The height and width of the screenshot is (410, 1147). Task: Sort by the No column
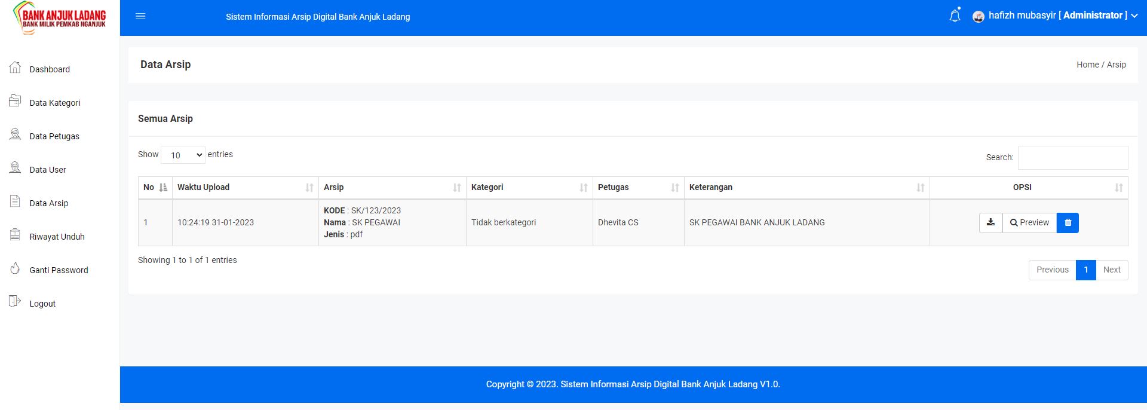(x=155, y=187)
